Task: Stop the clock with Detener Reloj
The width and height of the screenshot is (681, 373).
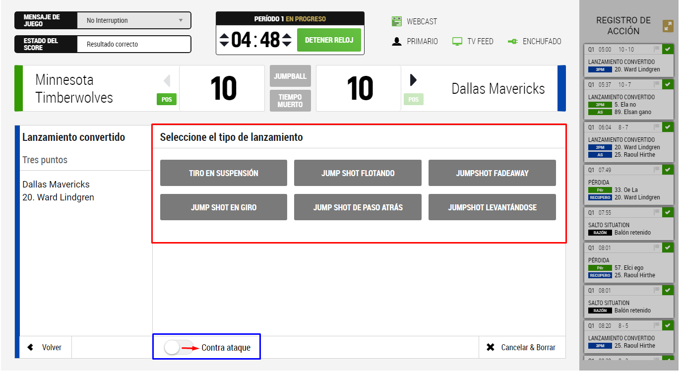Action: pos(329,40)
